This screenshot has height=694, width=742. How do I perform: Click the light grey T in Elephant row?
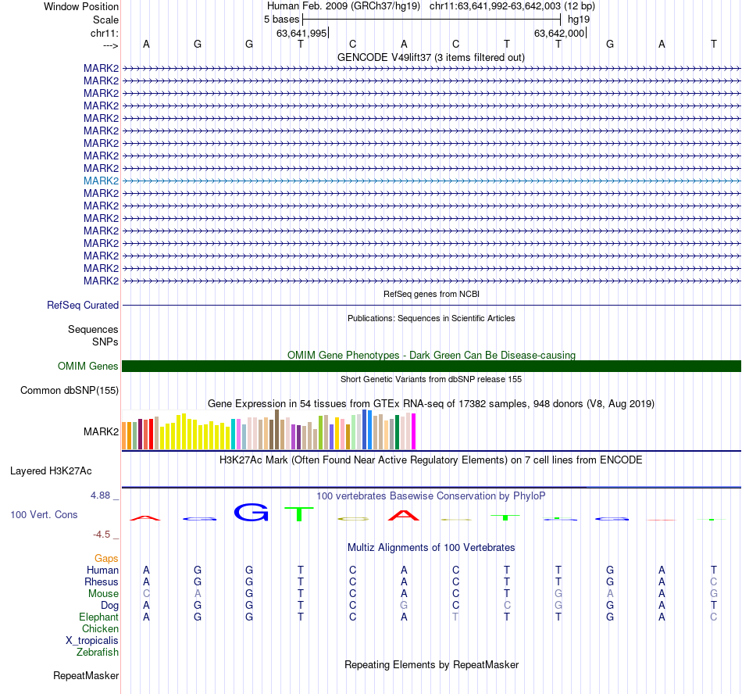click(x=455, y=617)
